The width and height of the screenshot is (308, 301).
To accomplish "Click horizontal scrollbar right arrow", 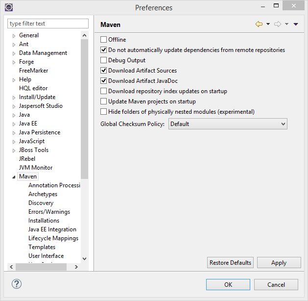I will (x=76, y=267).
